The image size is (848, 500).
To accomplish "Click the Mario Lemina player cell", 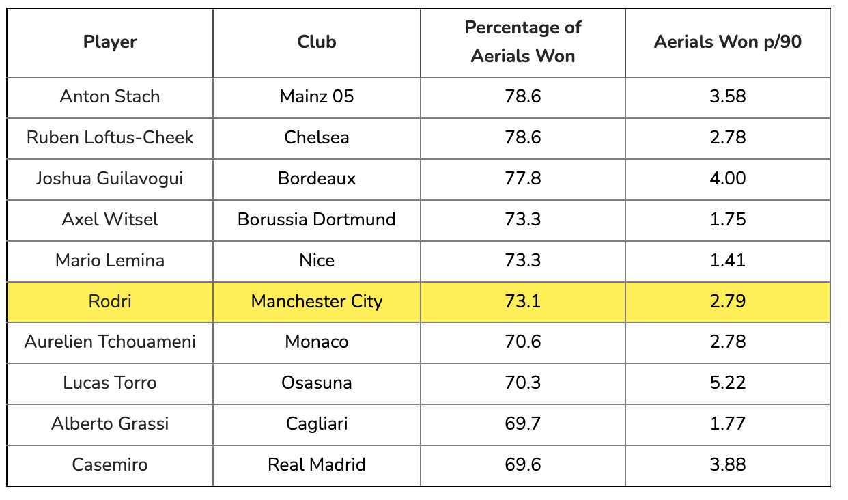I will pyautogui.click(x=110, y=261).
